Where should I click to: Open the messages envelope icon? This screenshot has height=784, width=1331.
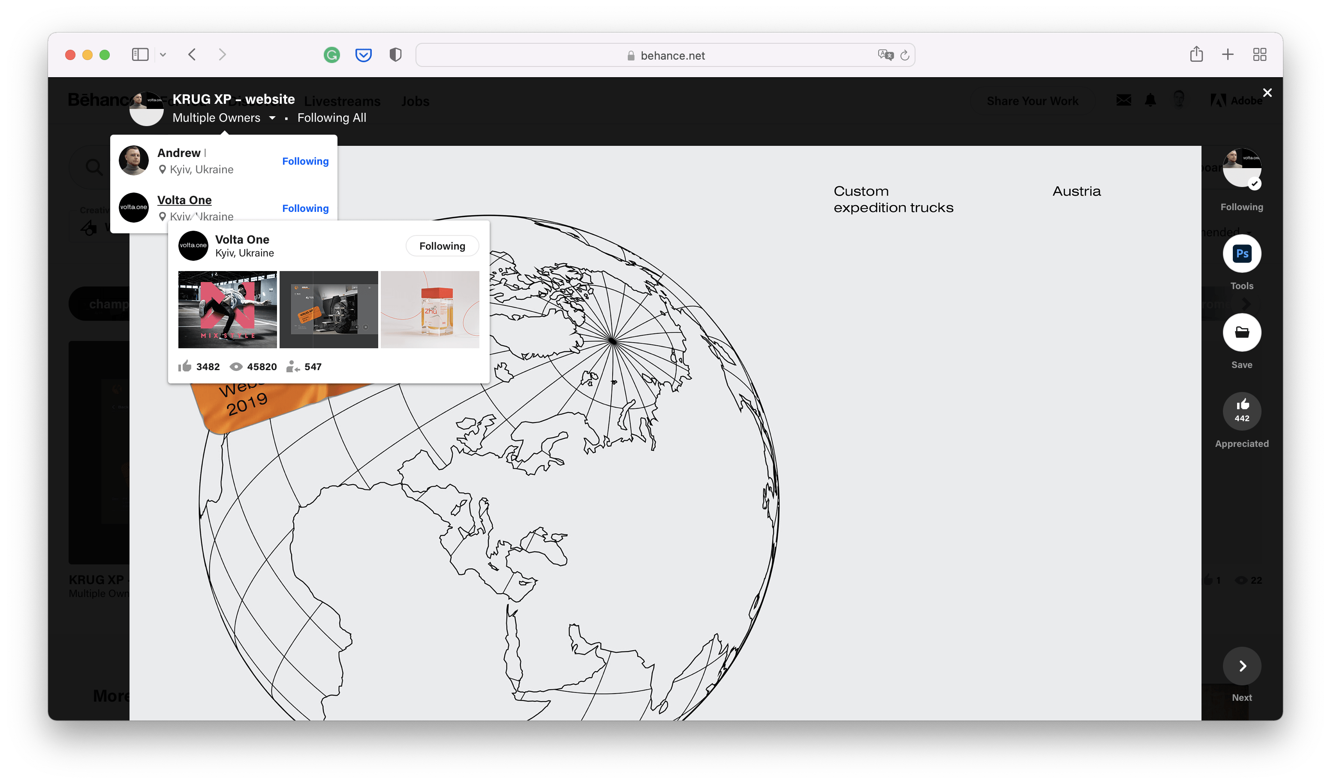point(1123,100)
